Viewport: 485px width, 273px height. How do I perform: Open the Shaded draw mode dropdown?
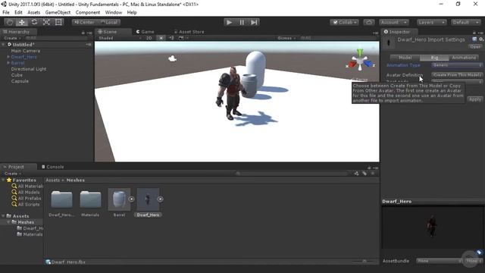click(x=120, y=38)
